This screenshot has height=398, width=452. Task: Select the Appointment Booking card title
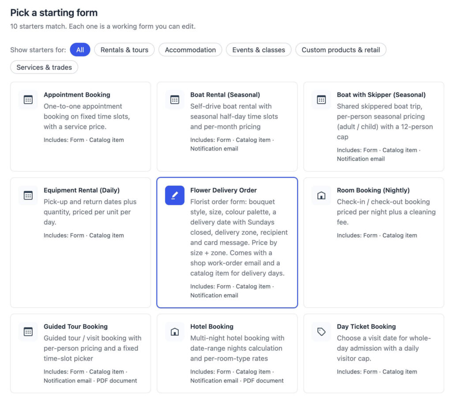(x=77, y=95)
